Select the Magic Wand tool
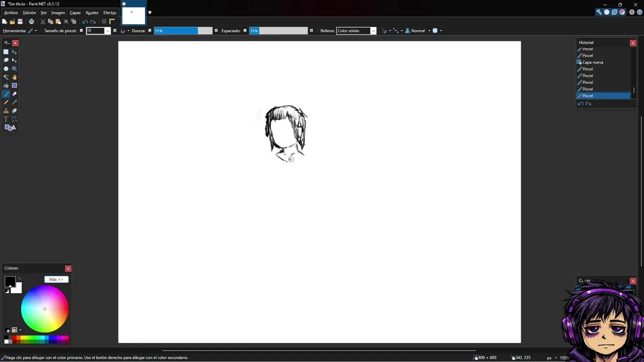644x362 pixels. click(6, 77)
